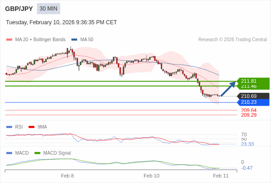Click the 209.29 red support value

point(248,115)
